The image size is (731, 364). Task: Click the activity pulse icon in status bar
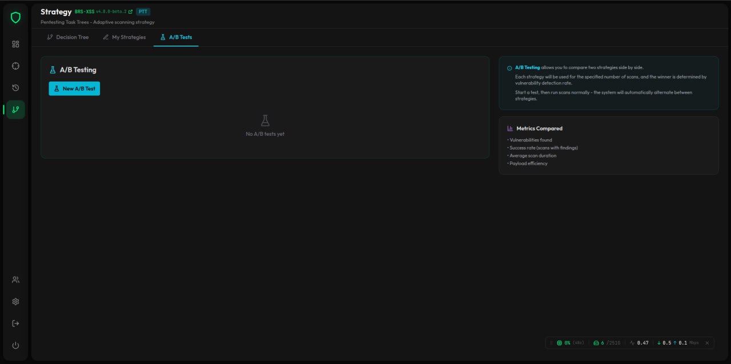[x=632, y=343]
